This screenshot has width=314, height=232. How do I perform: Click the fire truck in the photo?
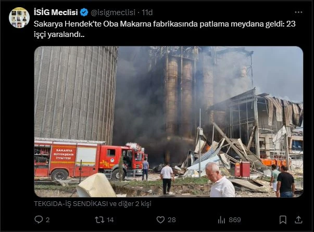90,159
